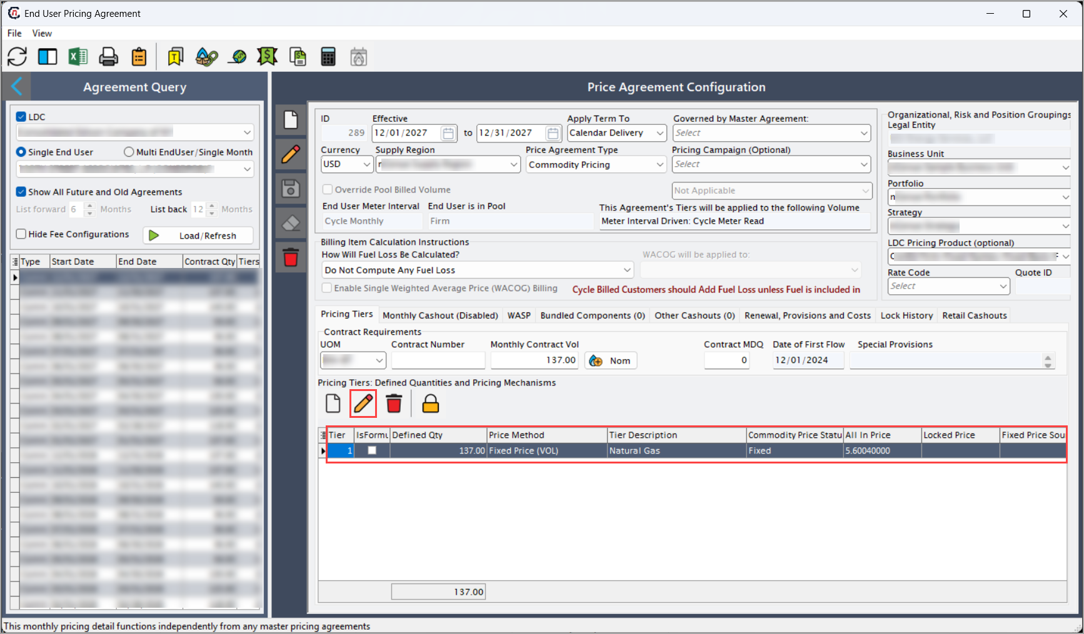
Task: Toggle Override Pool Billed Volume checkbox
Action: (327, 189)
